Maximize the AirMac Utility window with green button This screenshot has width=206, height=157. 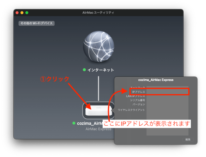click(27, 12)
